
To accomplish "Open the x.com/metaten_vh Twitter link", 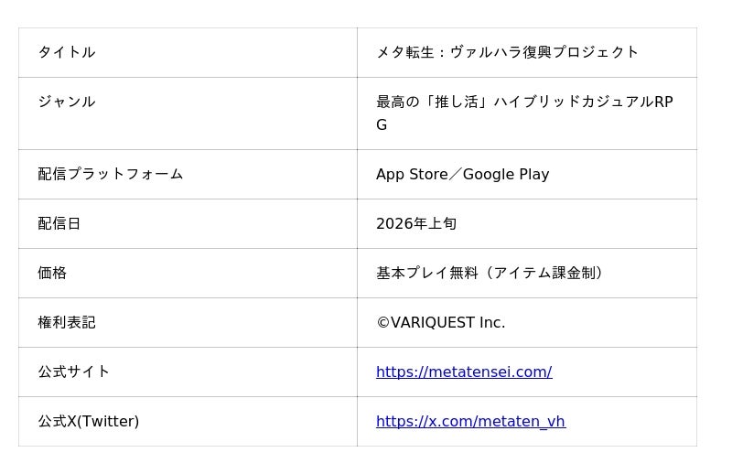I will click(x=470, y=421).
